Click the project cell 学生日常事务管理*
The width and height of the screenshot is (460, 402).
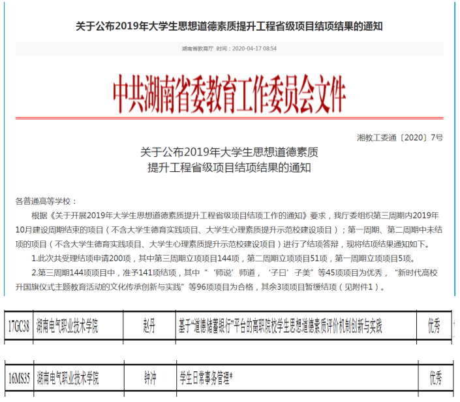coord(297,378)
